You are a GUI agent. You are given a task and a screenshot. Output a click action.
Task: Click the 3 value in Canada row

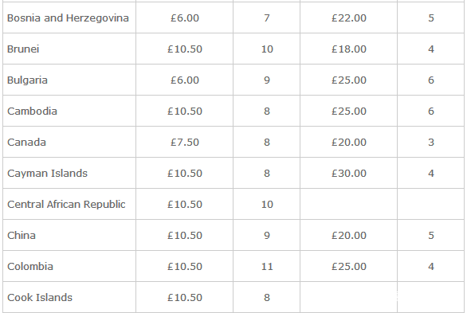coord(431,143)
